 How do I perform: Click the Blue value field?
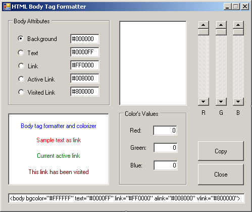click(166, 165)
